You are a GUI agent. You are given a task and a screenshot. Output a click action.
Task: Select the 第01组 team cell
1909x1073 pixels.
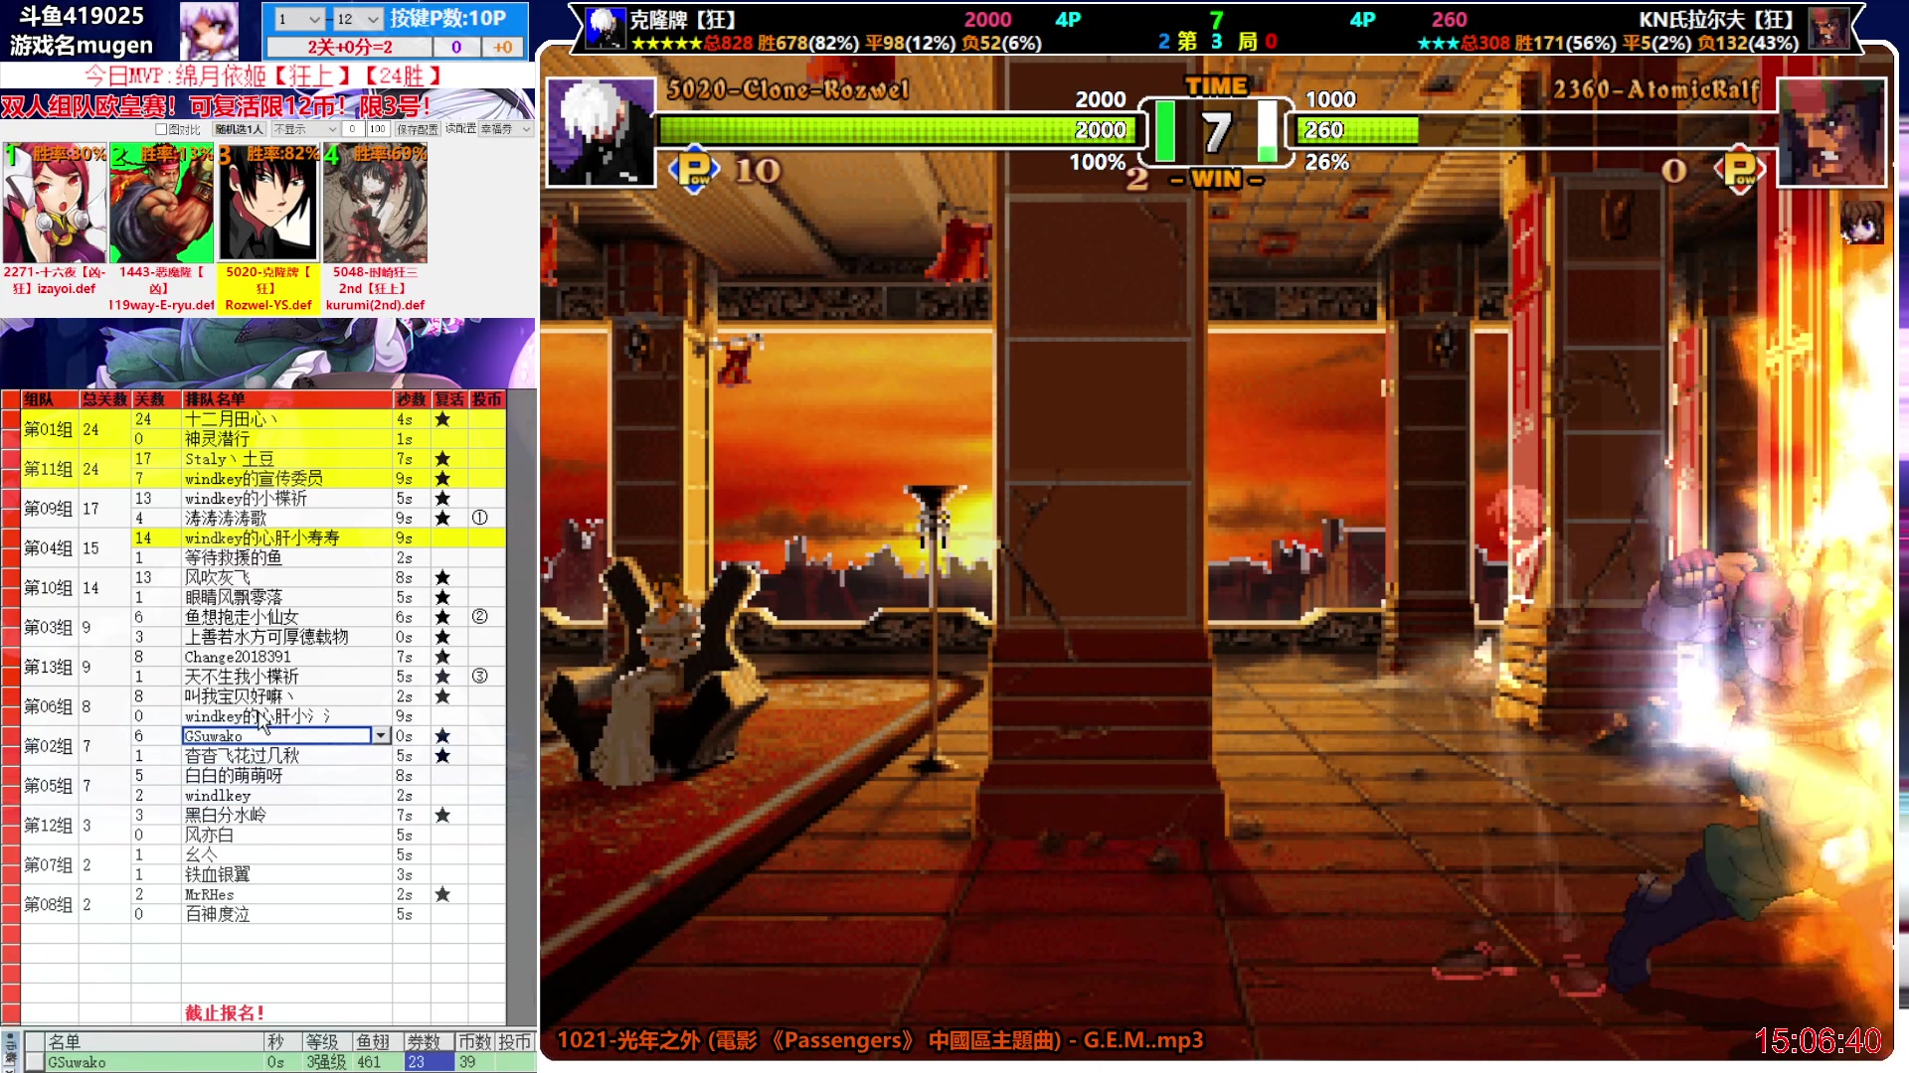[49, 429]
